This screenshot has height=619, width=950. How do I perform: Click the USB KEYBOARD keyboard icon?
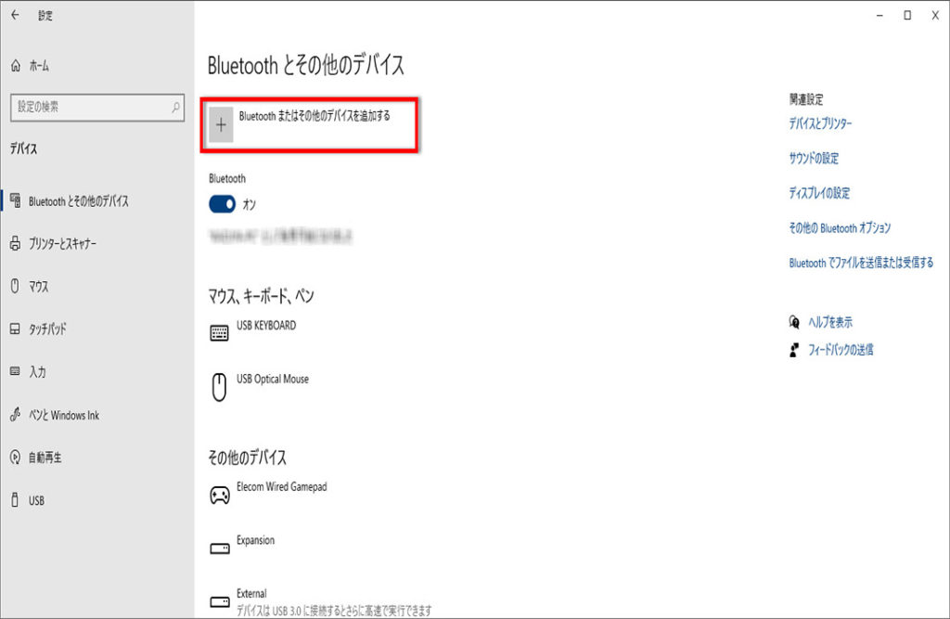tap(219, 333)
